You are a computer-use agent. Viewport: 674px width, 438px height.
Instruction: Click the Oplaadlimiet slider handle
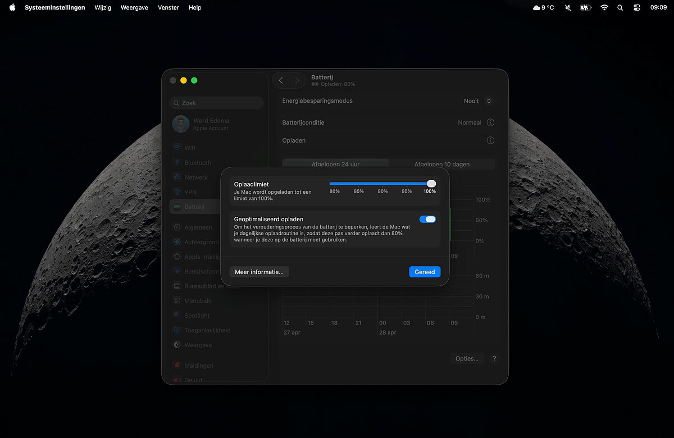(x=431, y=184)
